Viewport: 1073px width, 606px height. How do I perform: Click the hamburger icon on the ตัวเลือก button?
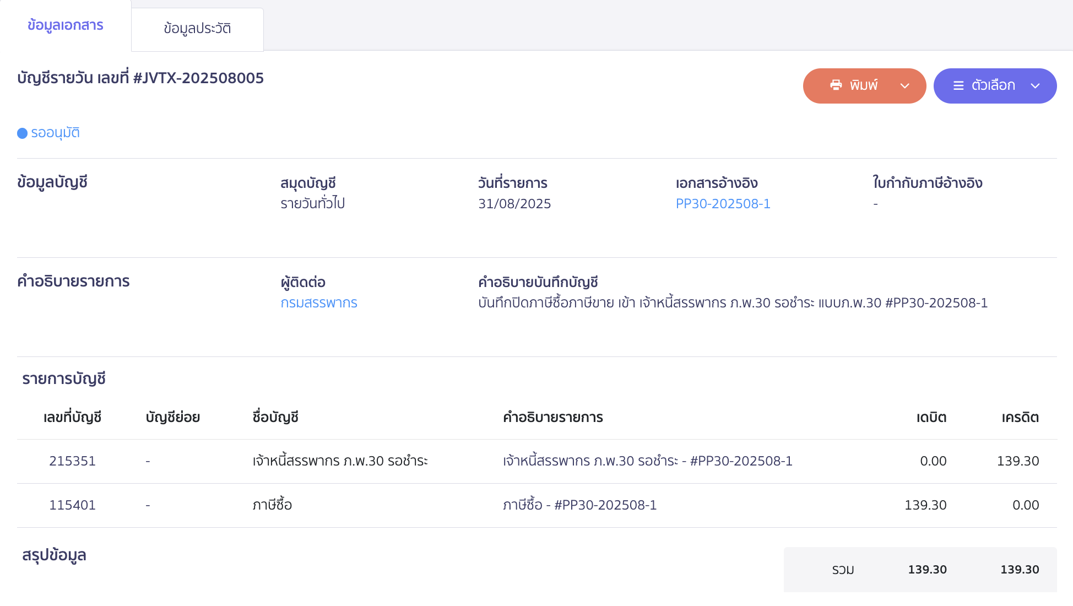[x=957, y=85]
